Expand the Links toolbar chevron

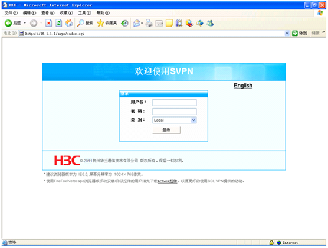tap(324, 32)
